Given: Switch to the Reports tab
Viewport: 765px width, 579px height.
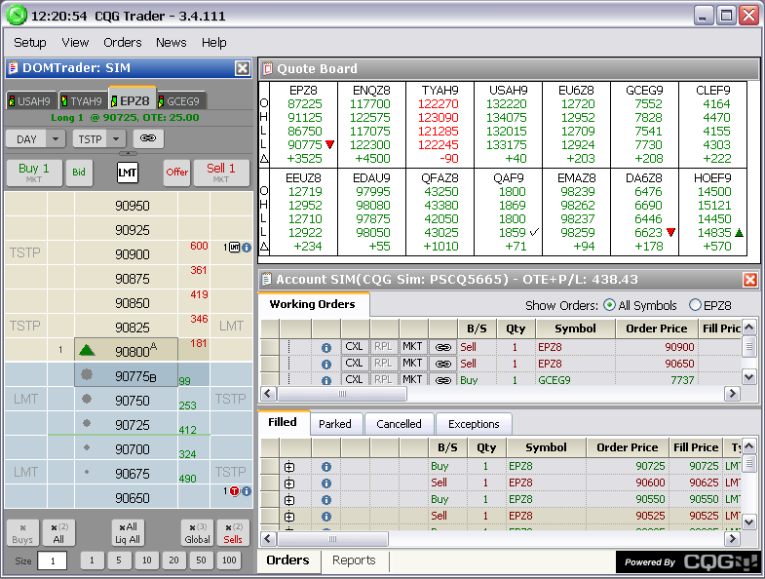Looking at the screenshot, I should pos(354,560).
